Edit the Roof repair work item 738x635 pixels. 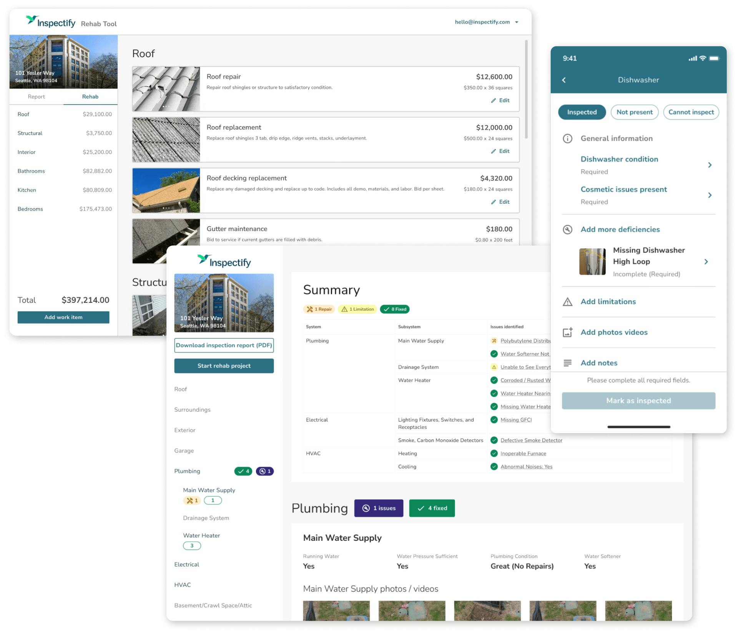[500, 100]
